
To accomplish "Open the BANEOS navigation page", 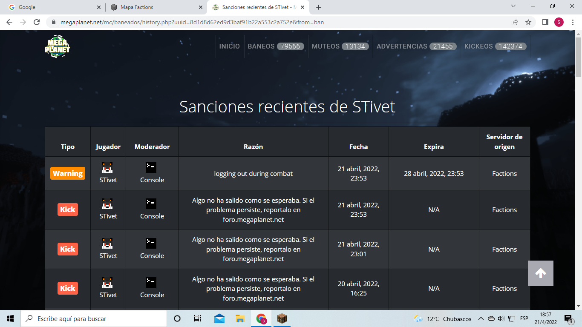I will pos(275,46).
